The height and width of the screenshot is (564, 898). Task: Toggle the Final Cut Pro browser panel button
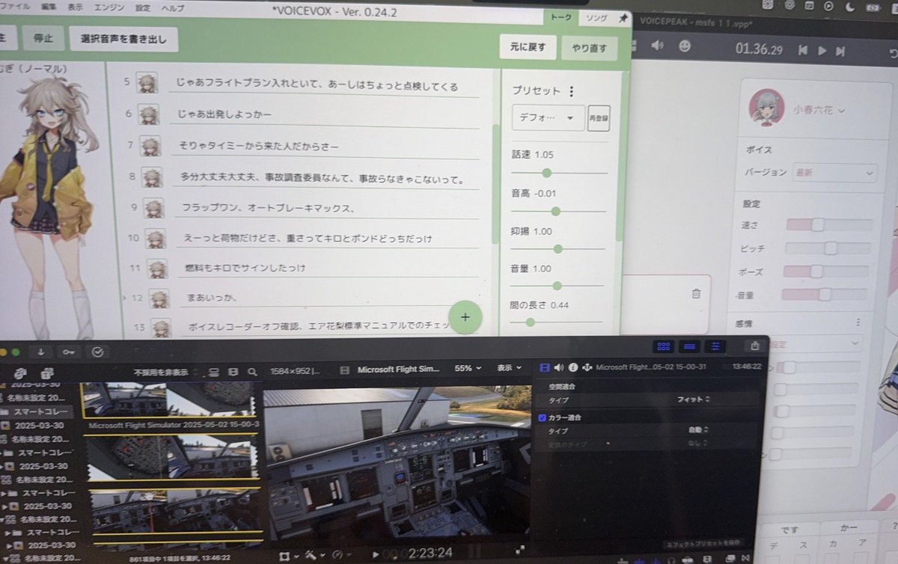pos(664,346)
